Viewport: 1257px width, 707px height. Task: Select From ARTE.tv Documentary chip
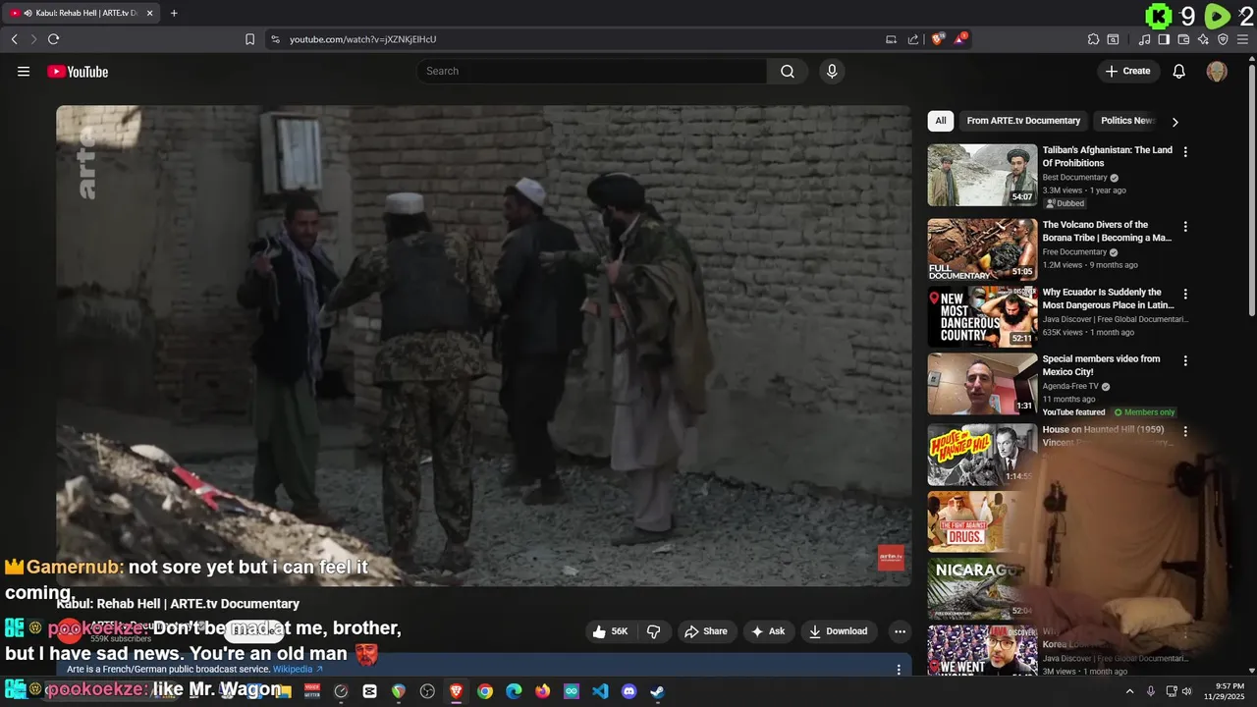click(1023, 121)
